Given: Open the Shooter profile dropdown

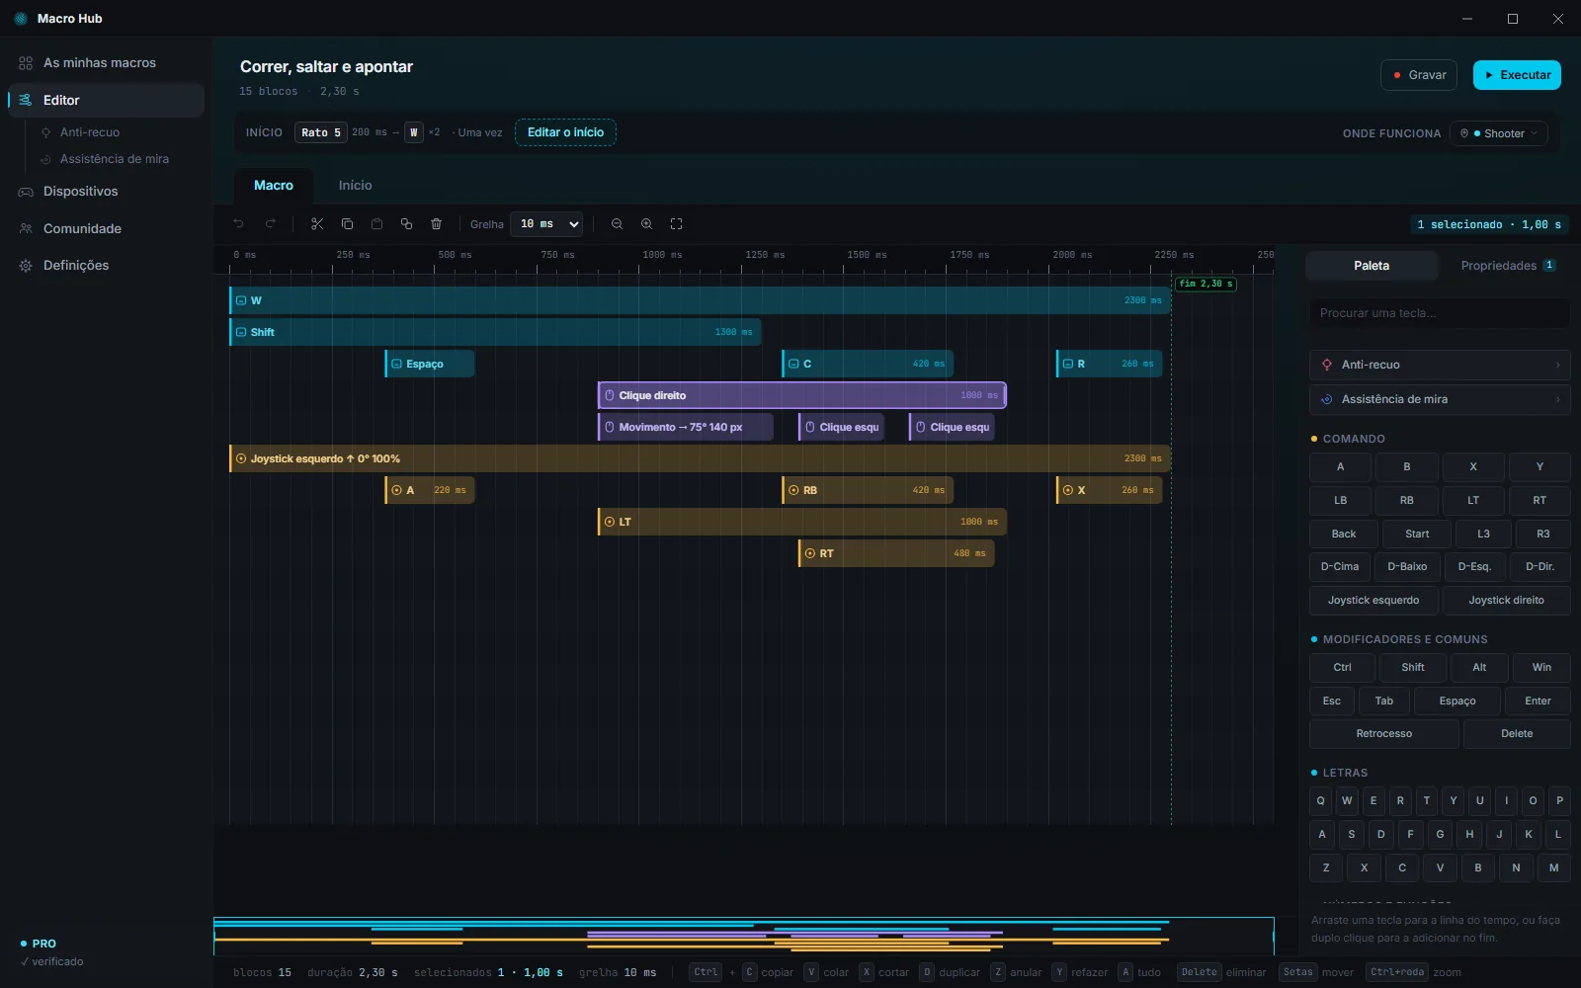Looking at the screenshot, I should 1499,133.
